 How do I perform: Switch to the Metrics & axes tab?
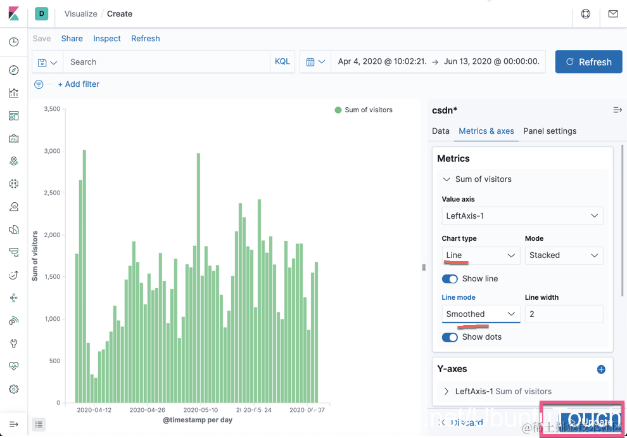[x=486, y=131]
